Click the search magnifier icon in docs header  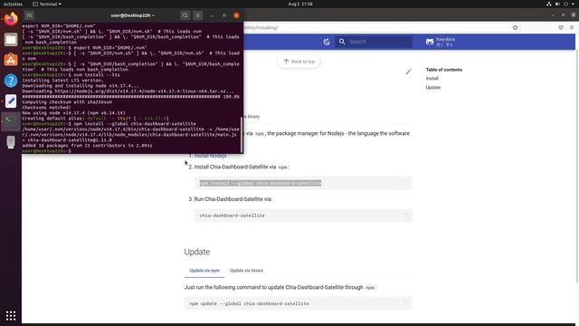pyautogui.click(x=342, y=42)
